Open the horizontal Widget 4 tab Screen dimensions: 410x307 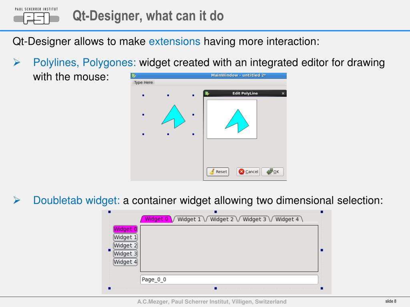tap(287, 219)
